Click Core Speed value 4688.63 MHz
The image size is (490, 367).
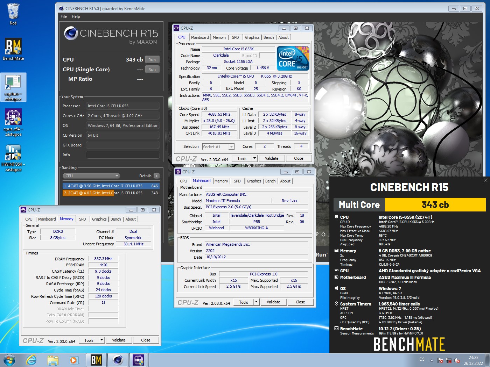point(219,115)
